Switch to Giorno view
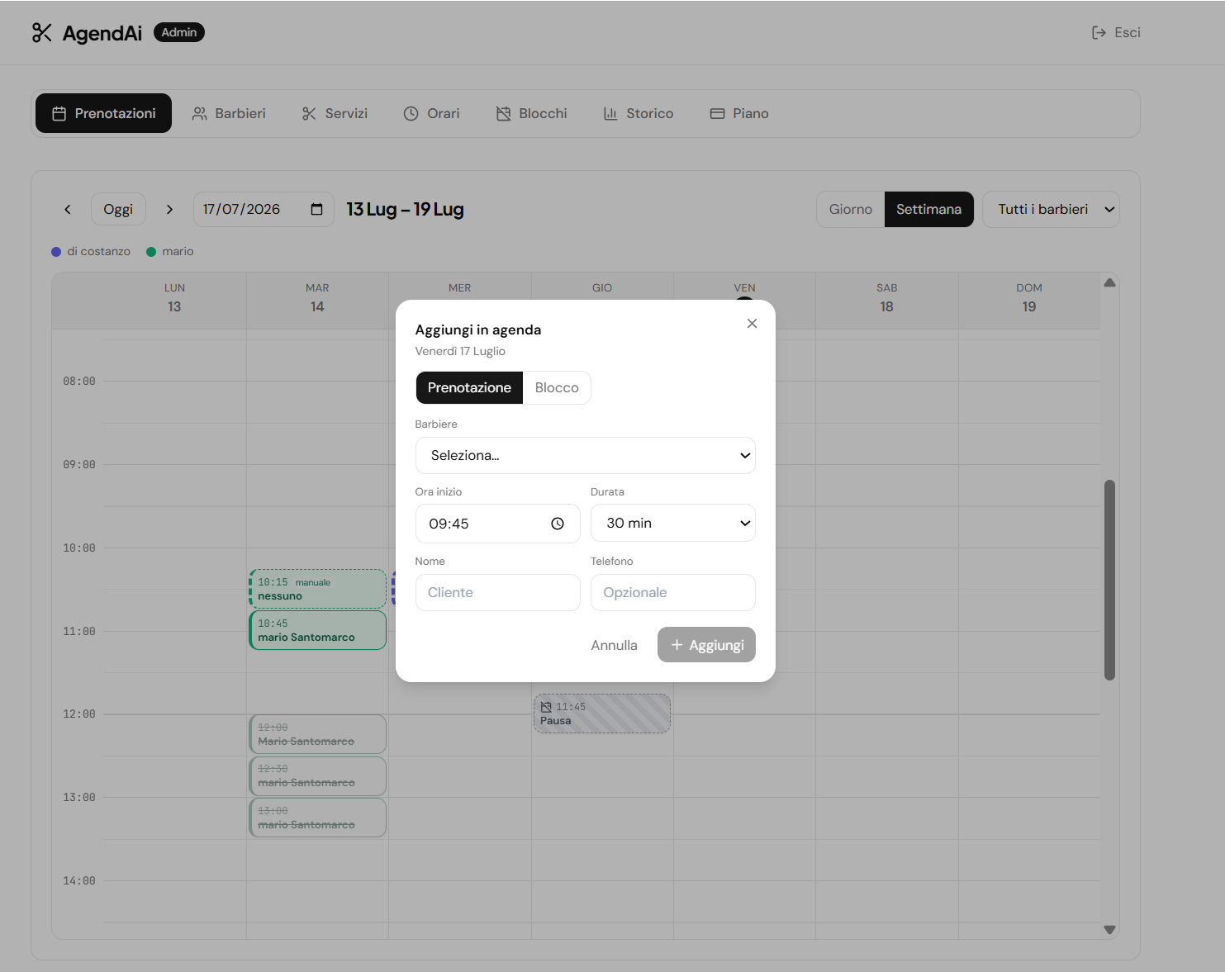Viewport: 1225px width, 972px height. pos(851,209)
